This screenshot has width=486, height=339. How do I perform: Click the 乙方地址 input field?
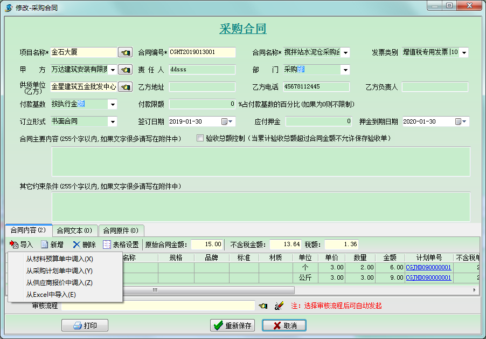(x=202, y=87)
